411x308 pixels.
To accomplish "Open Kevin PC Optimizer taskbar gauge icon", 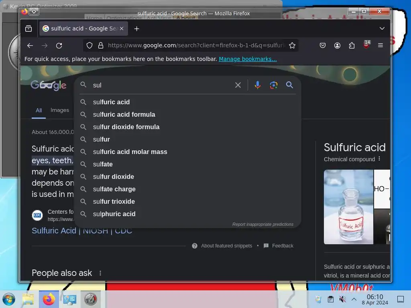I will [x=90, y=299].
